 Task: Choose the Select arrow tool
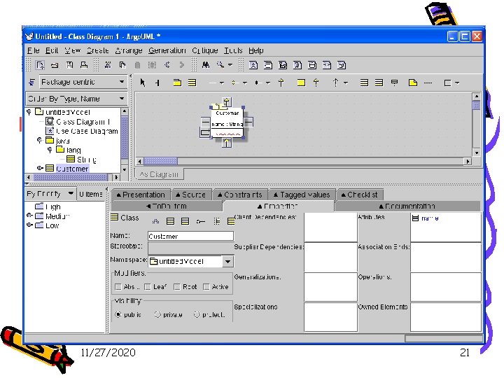pyautogui.click(x=143, y=83)
